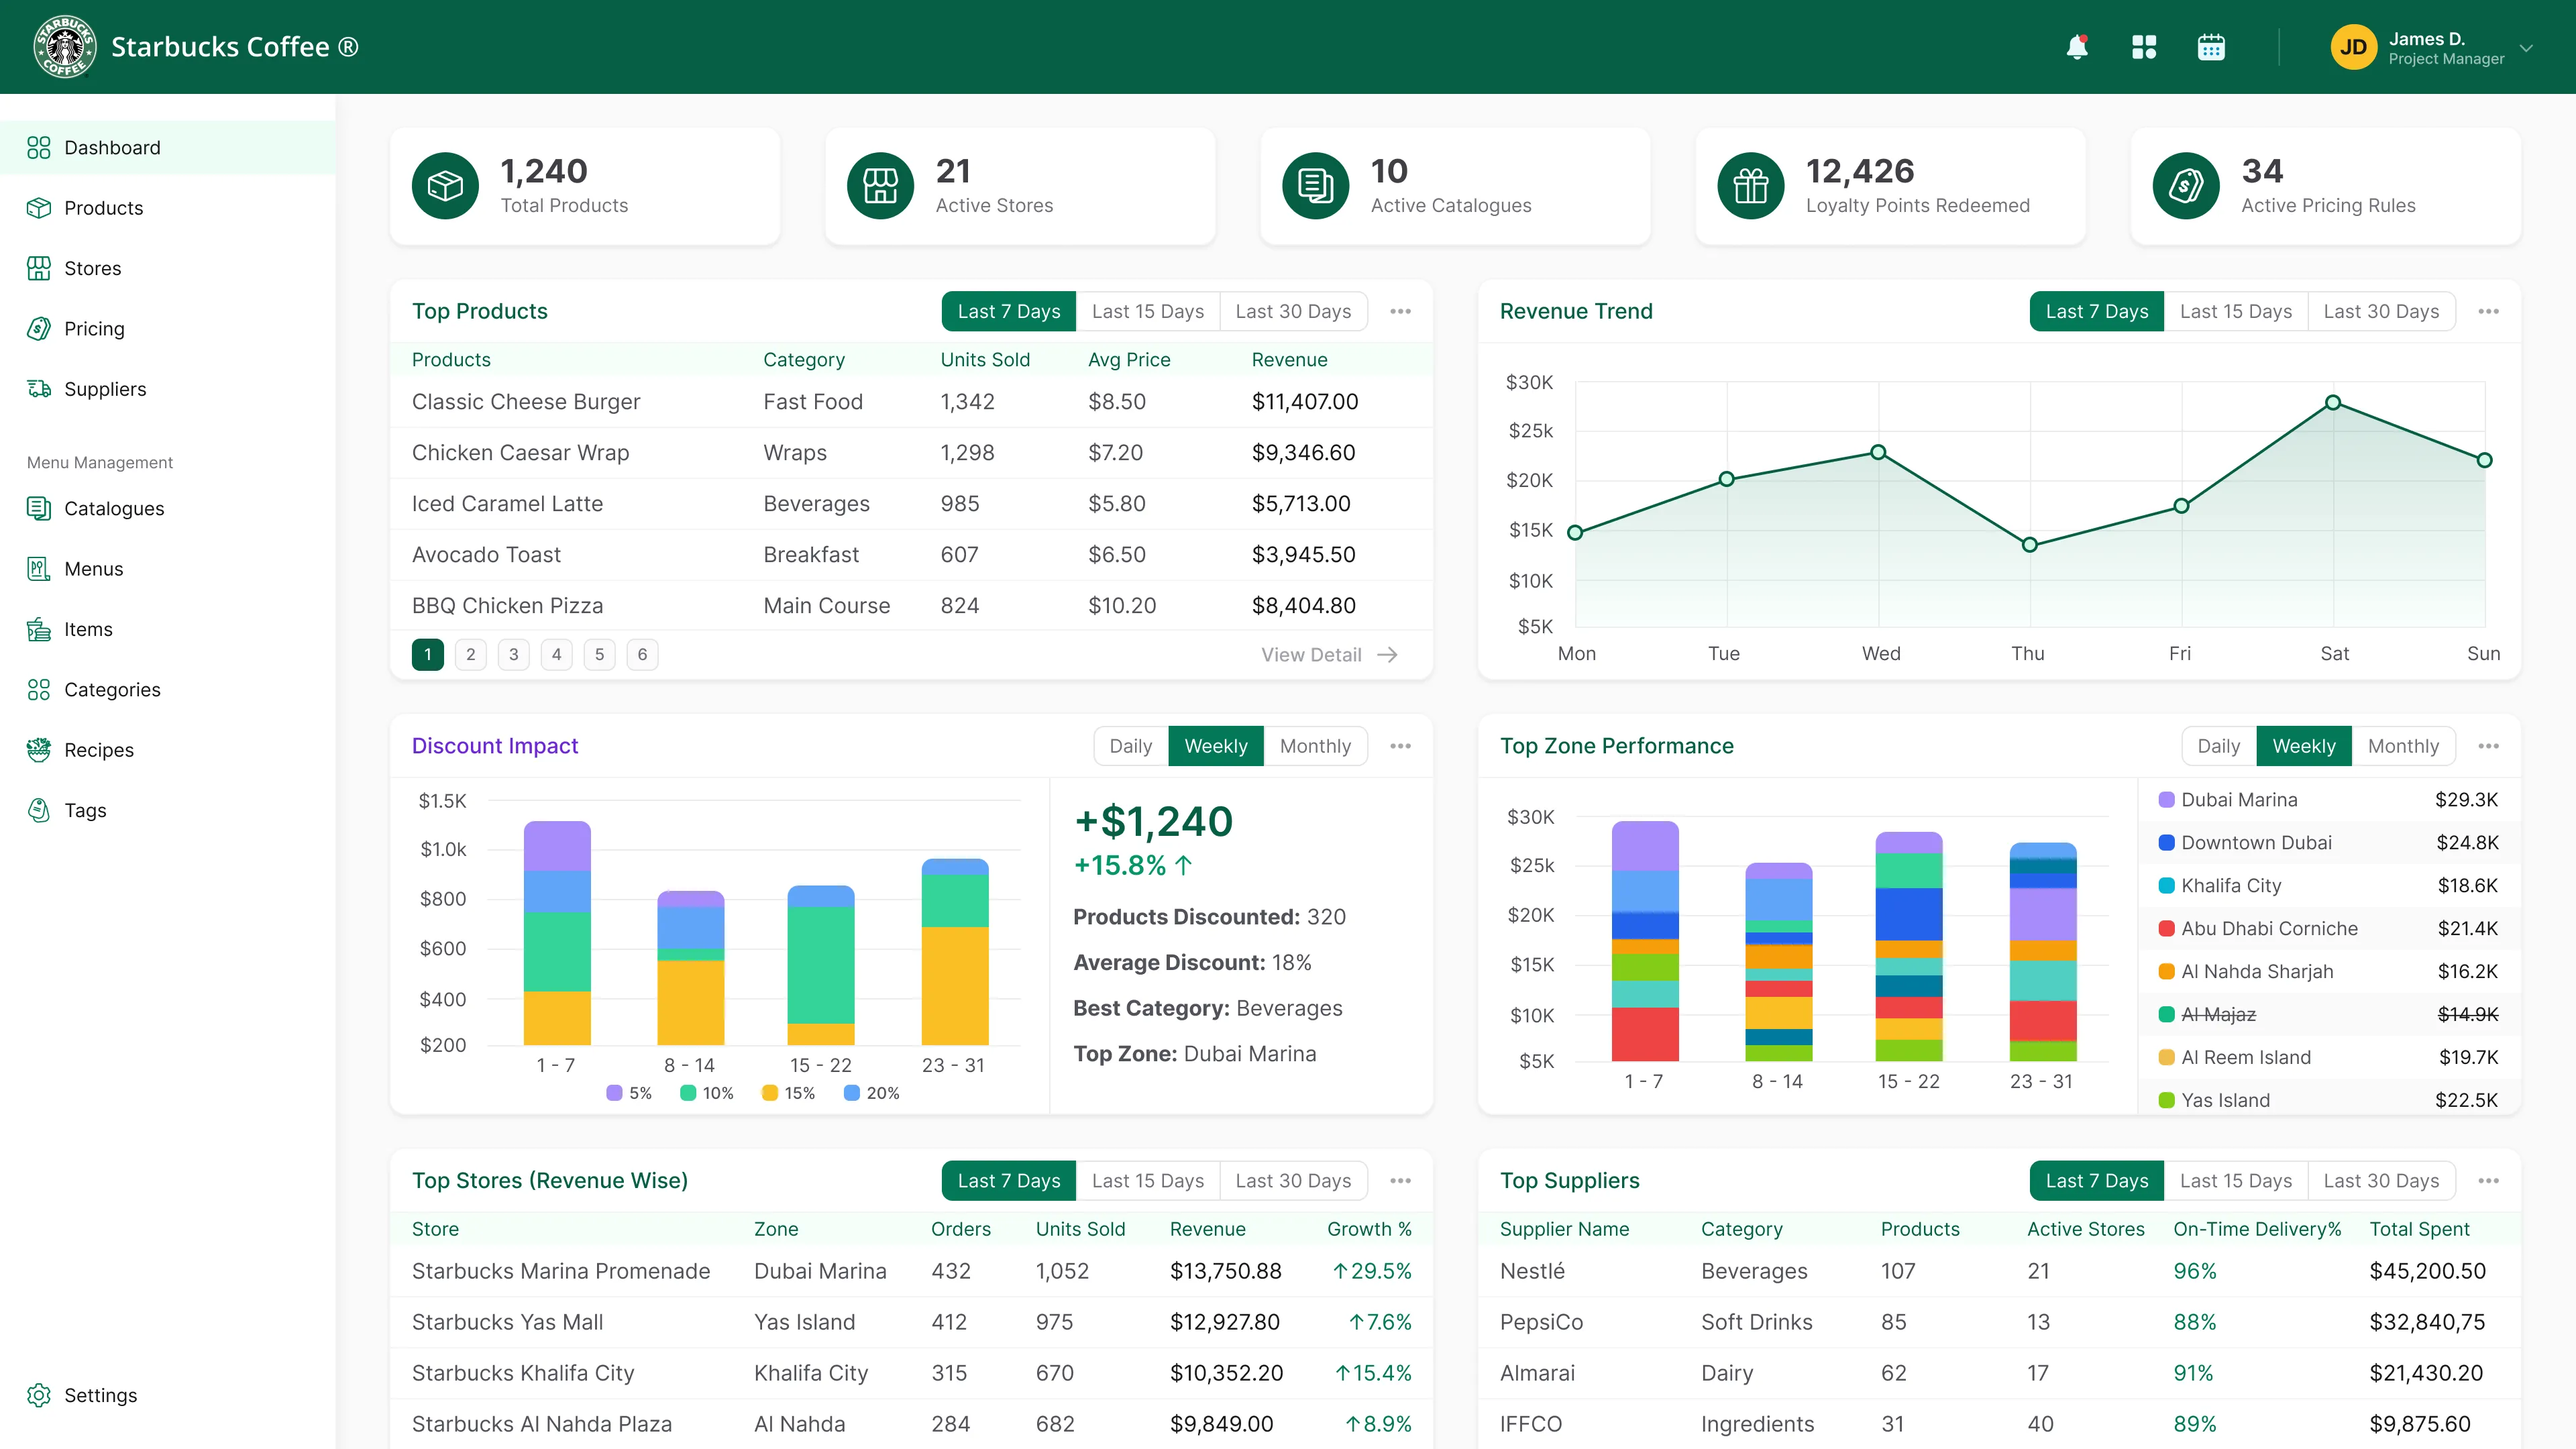
Task: Open Top Products more options menu
Action: pos(1400,312)
